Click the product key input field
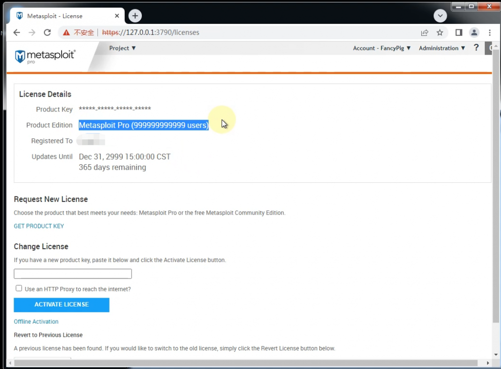The height and width of the screenshot is (369, 501). tap(72, 274)
